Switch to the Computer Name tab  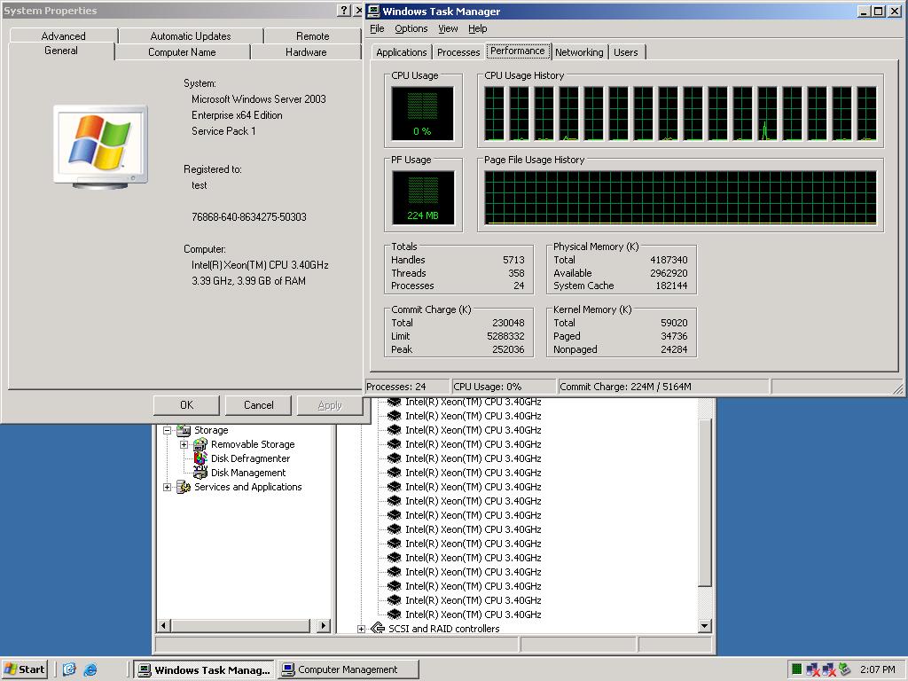pyautogui.click(x=182, y=52)
